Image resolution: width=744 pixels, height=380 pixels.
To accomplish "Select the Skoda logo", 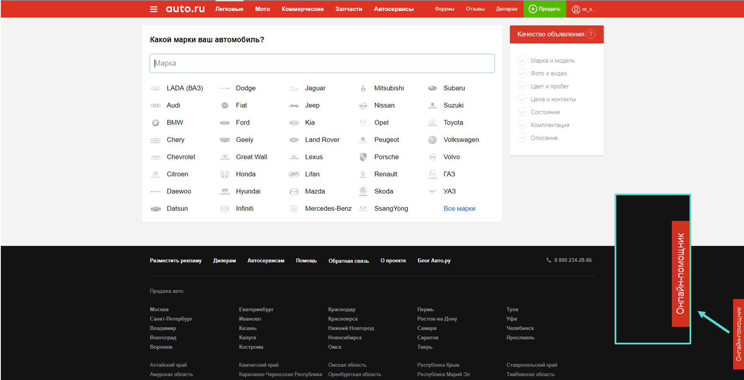I will pos(363,191).
